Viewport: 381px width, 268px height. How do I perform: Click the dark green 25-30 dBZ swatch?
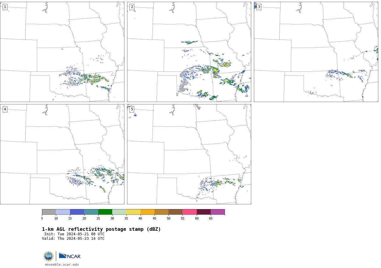[x=105, y=212]
